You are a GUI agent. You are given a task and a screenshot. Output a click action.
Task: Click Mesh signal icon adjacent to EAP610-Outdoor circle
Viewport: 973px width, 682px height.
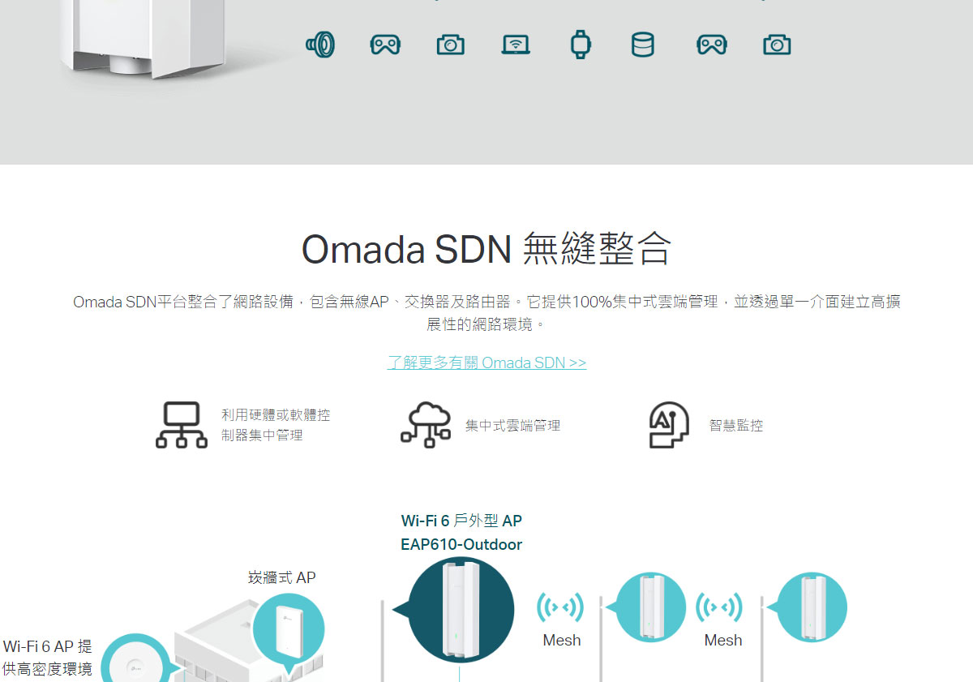coord(560,607)
